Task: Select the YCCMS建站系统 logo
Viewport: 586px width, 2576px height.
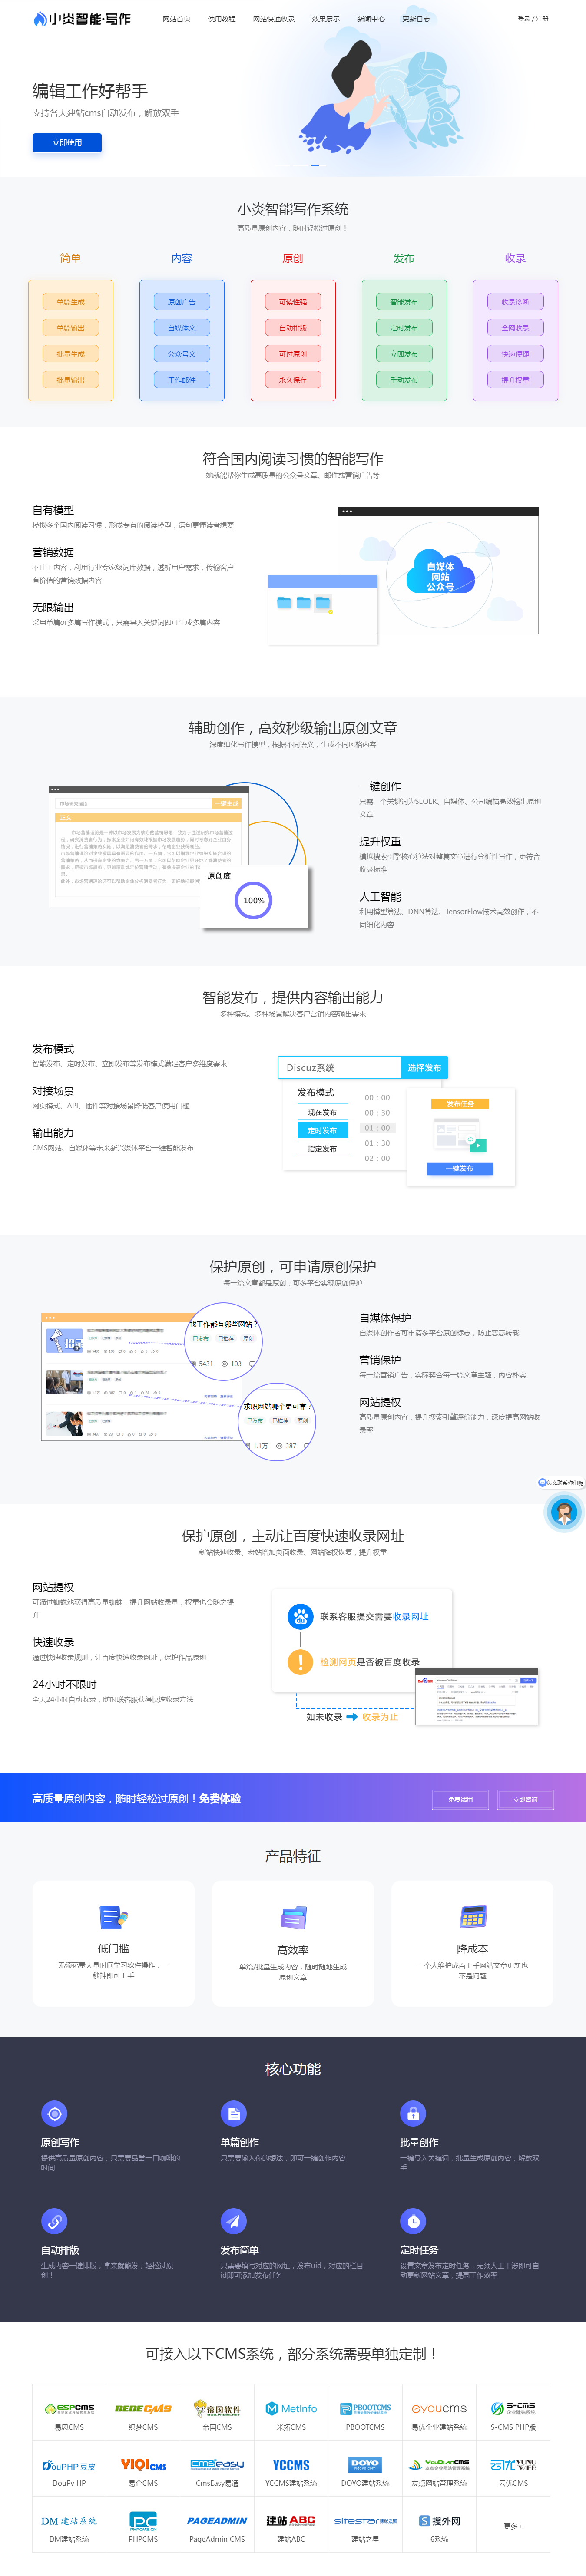Action: point(291,2465)
